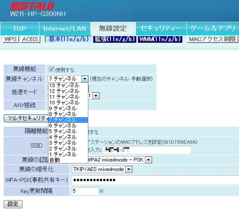Click the マルチセキュリティー button
The height and width of the screenshot is (217, 239).
coord(26,119)
